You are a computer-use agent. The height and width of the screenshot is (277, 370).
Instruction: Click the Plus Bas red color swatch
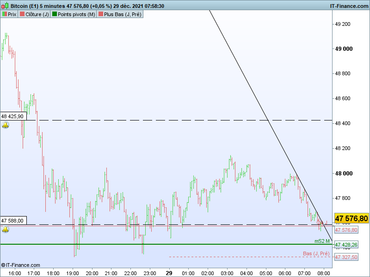[x=101, y=14]
